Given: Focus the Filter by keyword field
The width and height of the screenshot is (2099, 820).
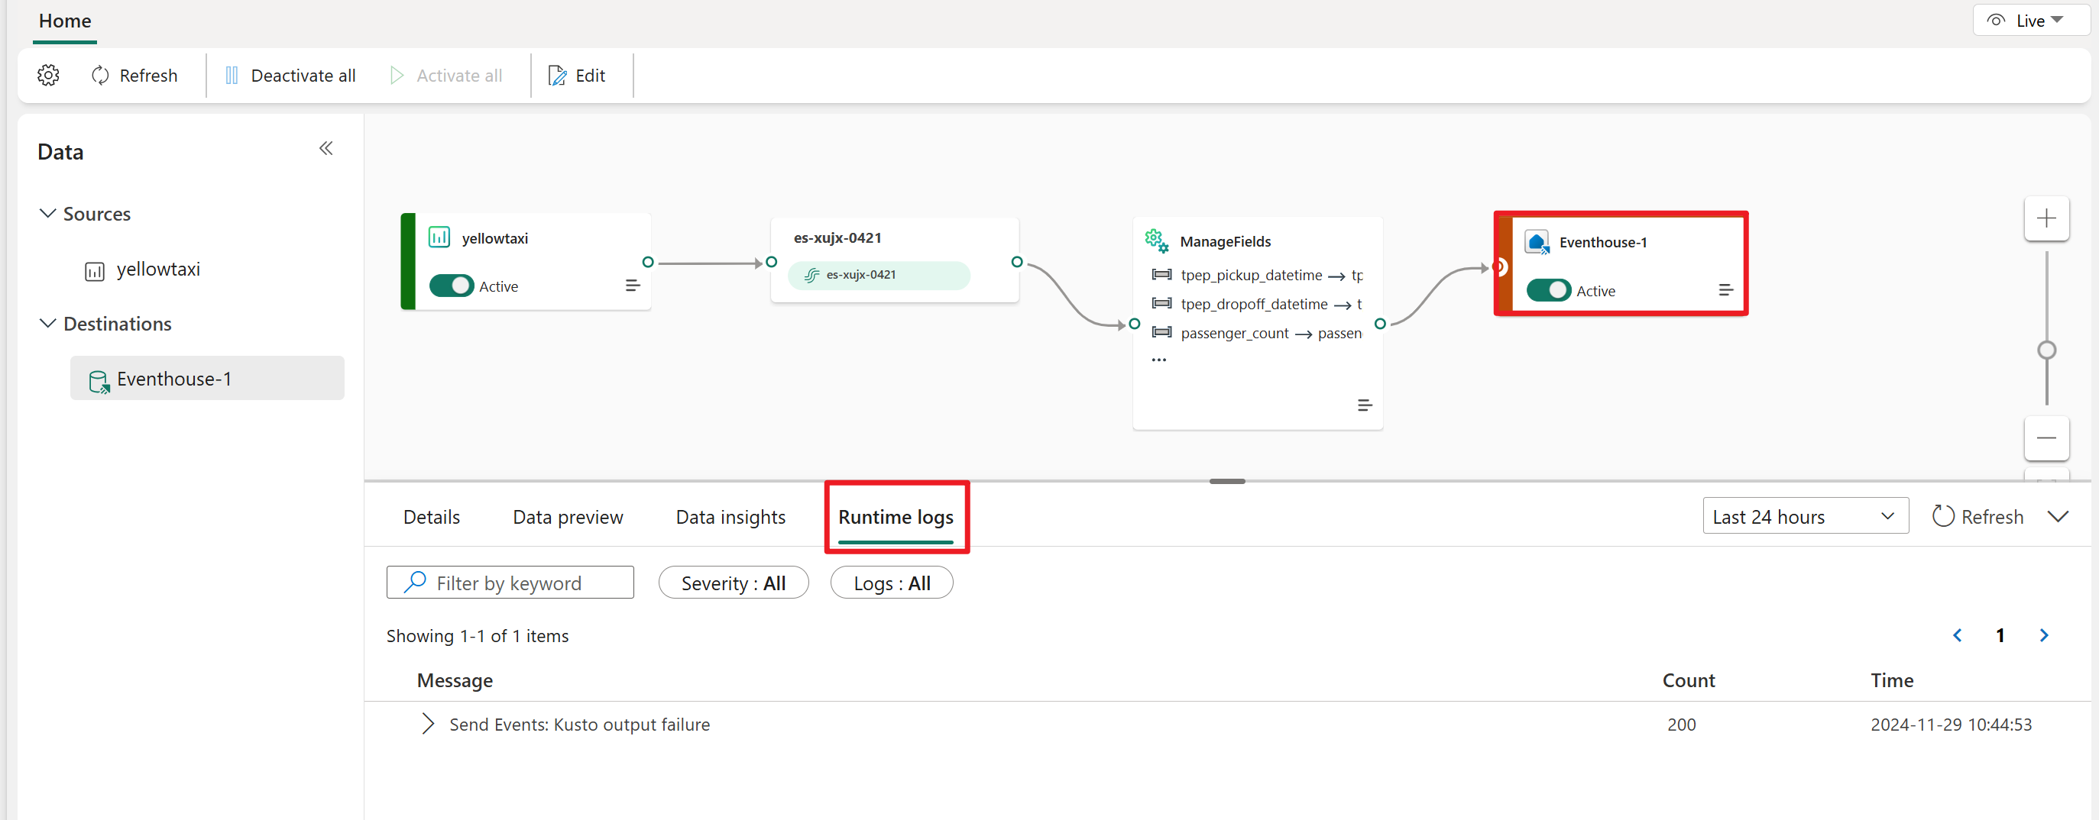Looking at the screenshot, I should click(510, 583).
